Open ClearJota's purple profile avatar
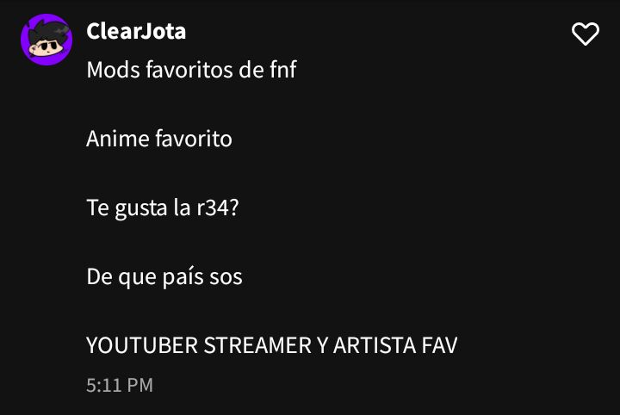The height and width of the screenshot is (415, 620). pyautogui.click(x=46, y=40)
